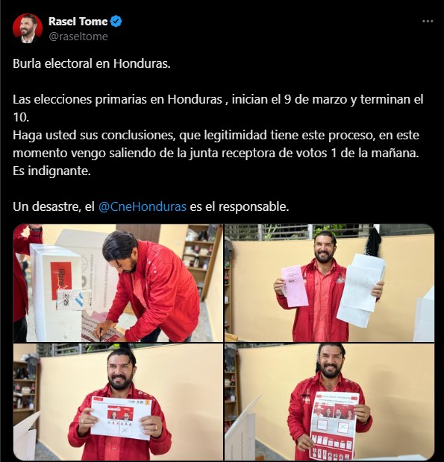The image size is (444, 462).
Task: Click the 'Burla electoral en Honduras' text line
Action: [x=92, y=63]
